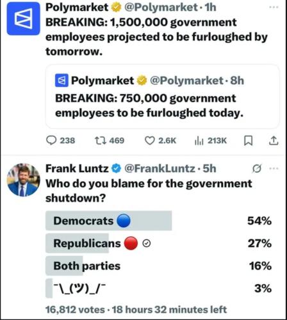The width and height of the screenshot is (287, 320).
Task: Open the quoted Polymarket 750,000 furlough tweet
Action: click(x=163, y=97)
